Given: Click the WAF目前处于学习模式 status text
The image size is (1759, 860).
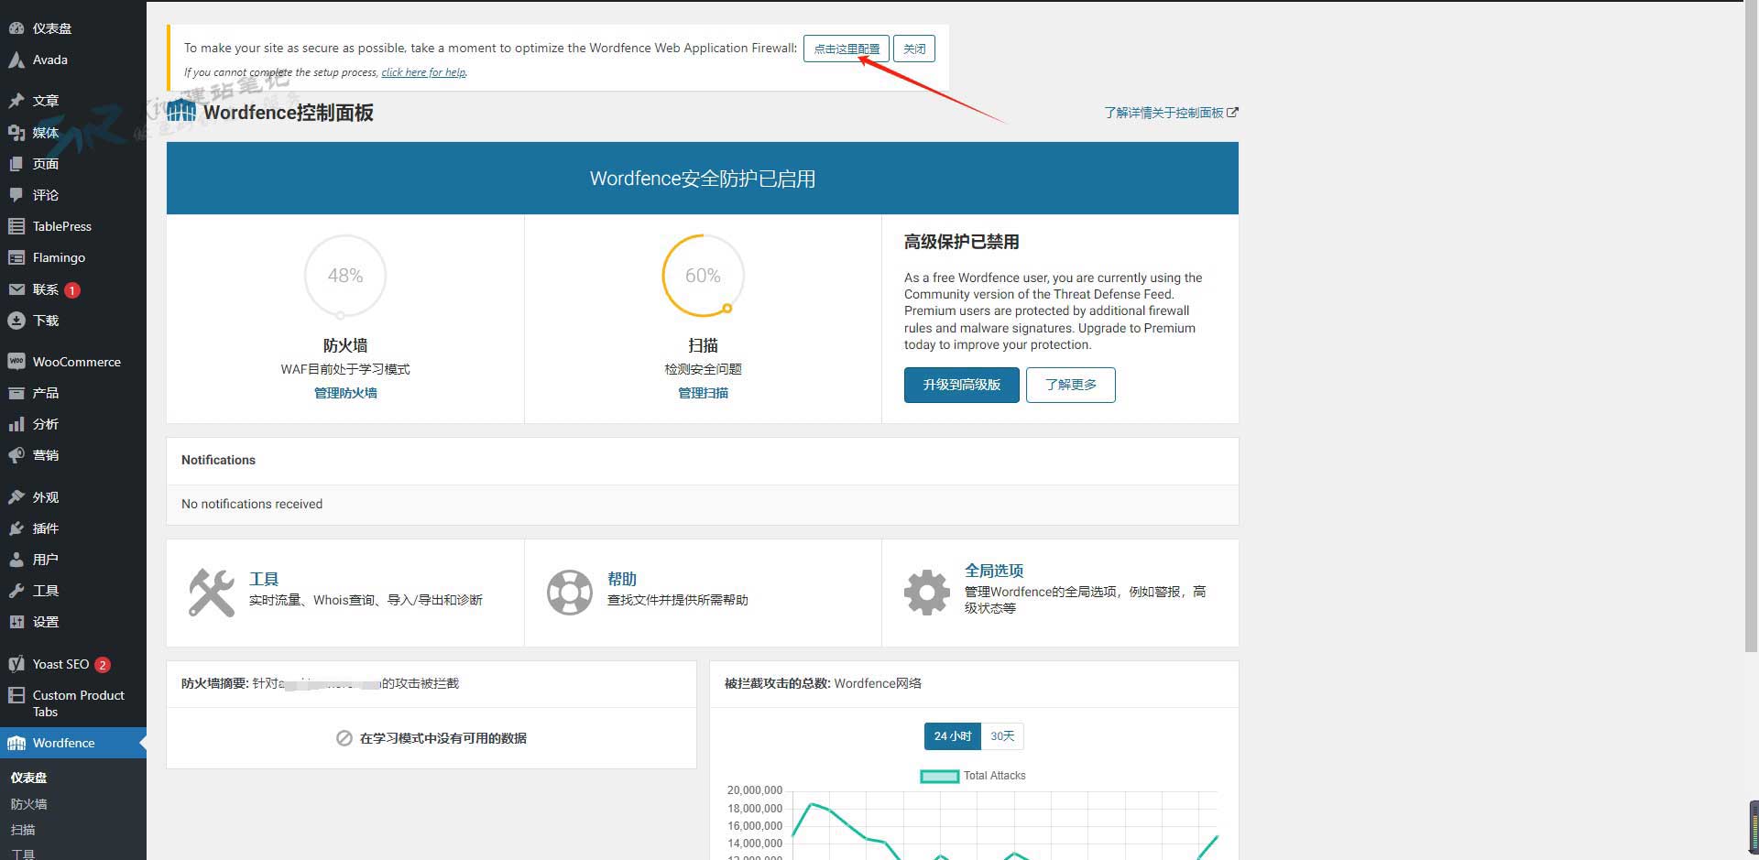Looking at the screenshot, I should pyautogui.click(x=345, y=369).
